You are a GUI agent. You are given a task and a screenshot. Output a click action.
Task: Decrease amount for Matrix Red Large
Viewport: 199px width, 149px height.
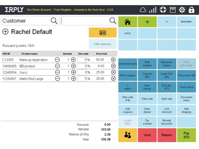[57, 79]
